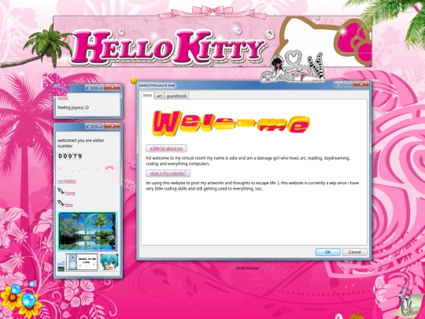Close the awesomesauce.exe window
This screenshot has width=425, height=319.
pos(361,84)
